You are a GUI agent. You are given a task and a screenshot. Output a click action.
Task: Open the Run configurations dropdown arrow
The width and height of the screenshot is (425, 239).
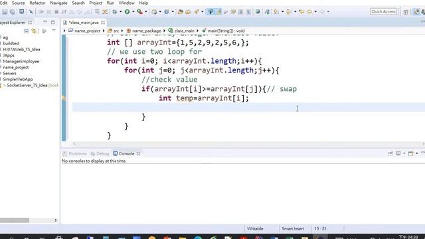(x=133, y=12)
